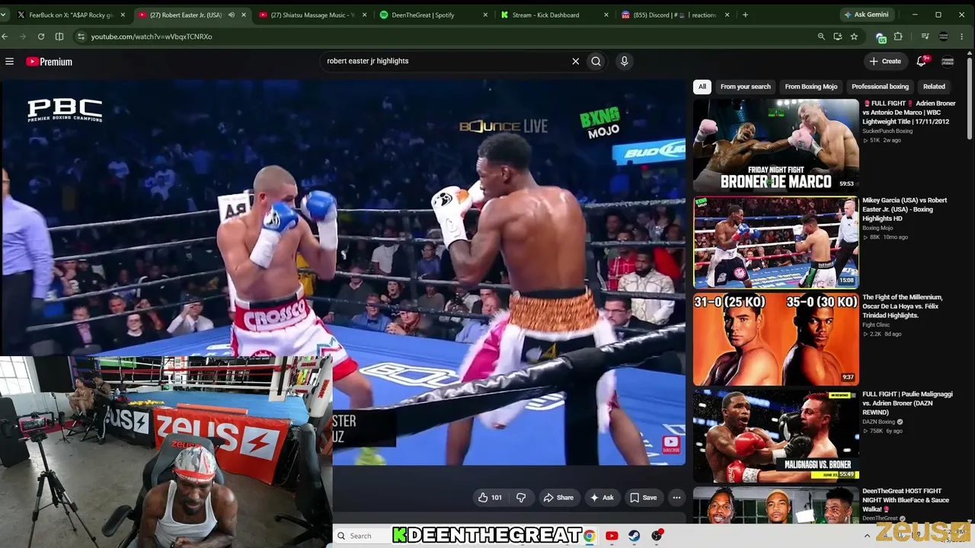
Task: Select the From your search chip
Action: [x=746, y=87]
